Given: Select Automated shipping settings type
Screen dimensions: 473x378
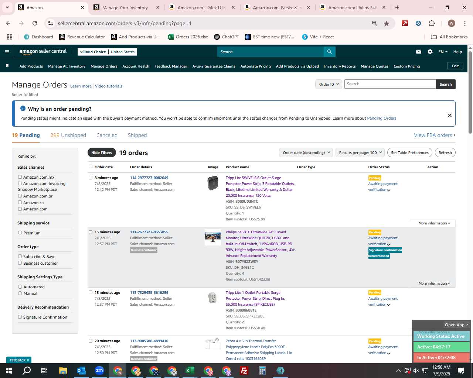Looking at the screenshot, I should [20, 286].
